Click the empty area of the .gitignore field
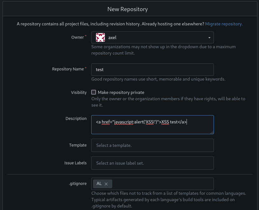This screenshot has height=210, width=259. (x=162, y=184)
